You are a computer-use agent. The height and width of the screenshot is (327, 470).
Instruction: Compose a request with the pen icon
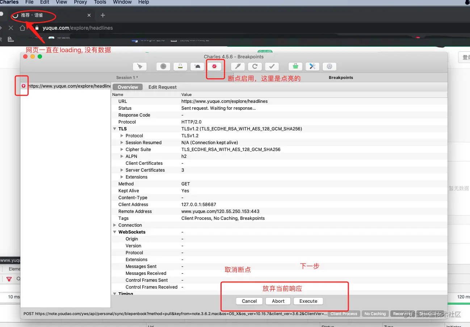point(238,66)
